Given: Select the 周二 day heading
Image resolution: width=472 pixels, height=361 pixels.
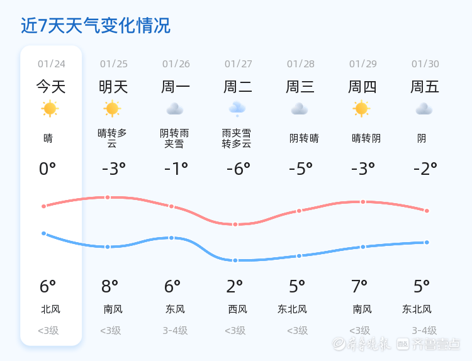Looking at the screenshot, I should (x=238, y=86).
